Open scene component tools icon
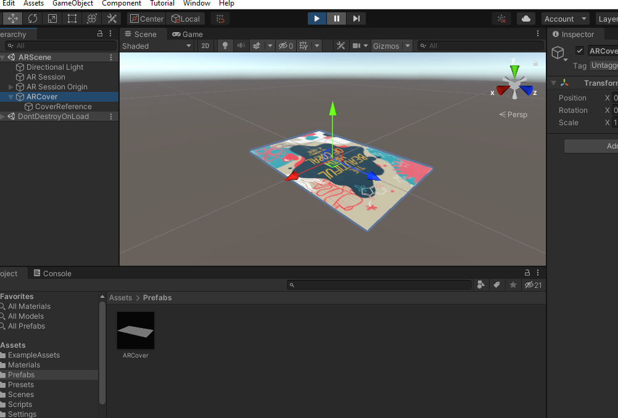The width and height of the screenshot is (618, 418). pyautogui.click(x=340, y=46)
